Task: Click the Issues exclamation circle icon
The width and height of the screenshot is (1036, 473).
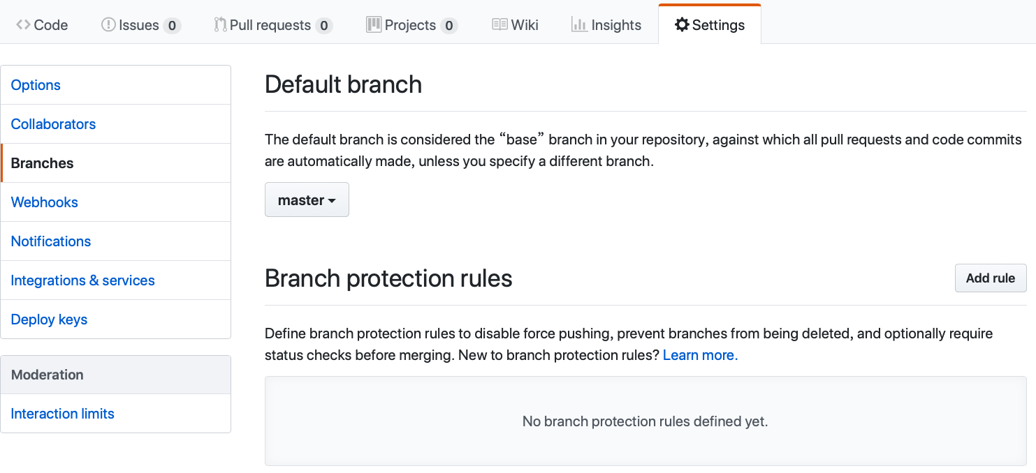Action: 108,25
